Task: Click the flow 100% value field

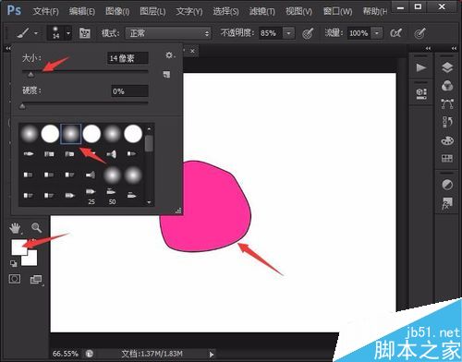Action: [359, 33]
